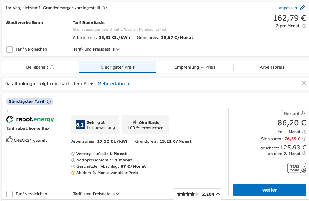The width and height of the screenshot is (309, 201).
Task: Open the Mehr erfahren link
Action: (x=113, y=84)
